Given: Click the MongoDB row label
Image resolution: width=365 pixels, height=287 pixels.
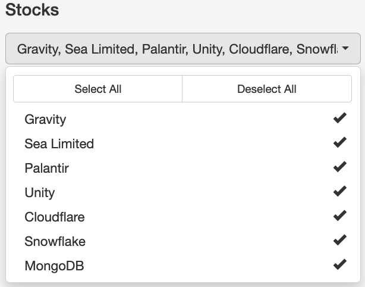Looking at the screenshot, I should point(54,266).
